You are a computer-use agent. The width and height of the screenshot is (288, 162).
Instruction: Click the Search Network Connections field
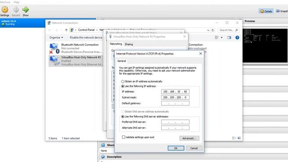(x=229, y=30)
